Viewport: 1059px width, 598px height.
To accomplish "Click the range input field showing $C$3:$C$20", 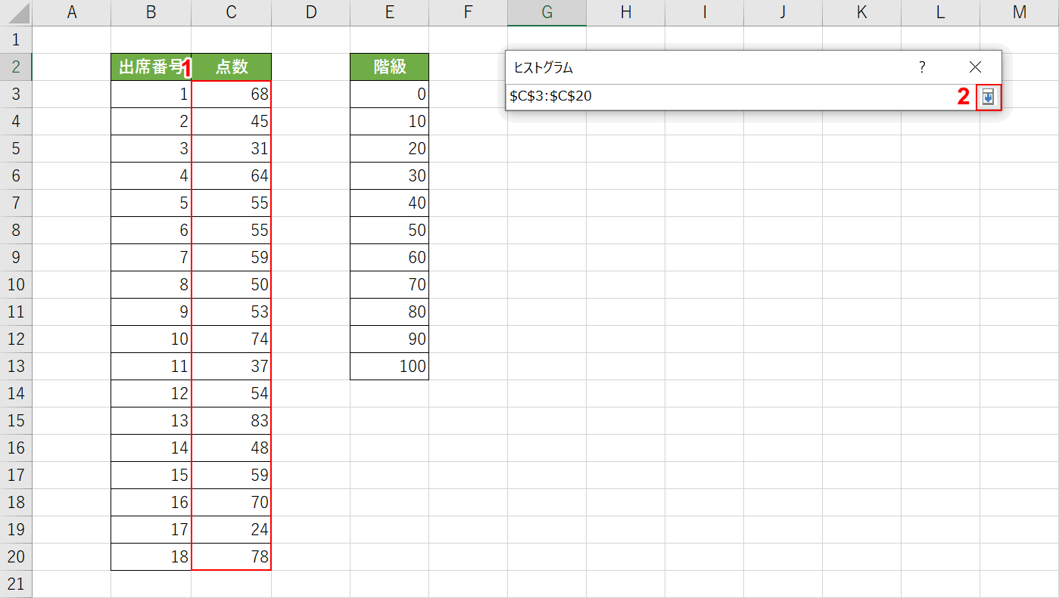I will pos(727,97).
